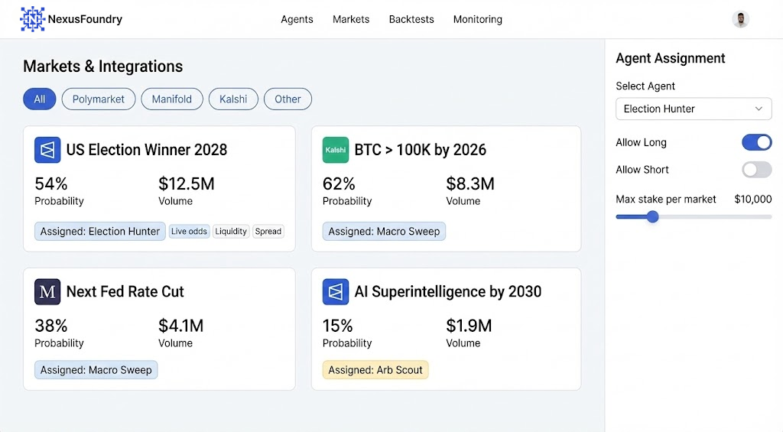This screenshot has height=432, width=783.
Task: Enable the Allow Long toggle
Action: 756,142
